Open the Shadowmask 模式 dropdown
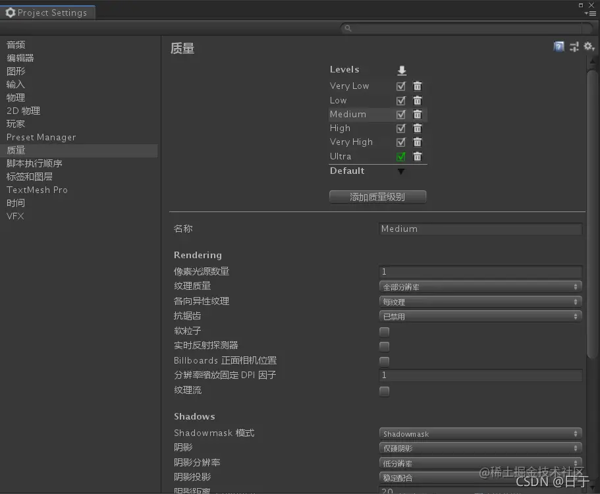The width and height of the screenshot is (600, 494). (480, 433)
